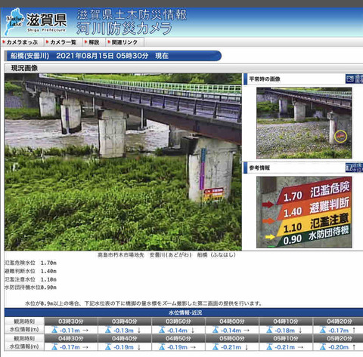This screenshot has width=363, height=357.
Task: Click water level icon at 05時00分 reading
Action: tap(216, 347)
